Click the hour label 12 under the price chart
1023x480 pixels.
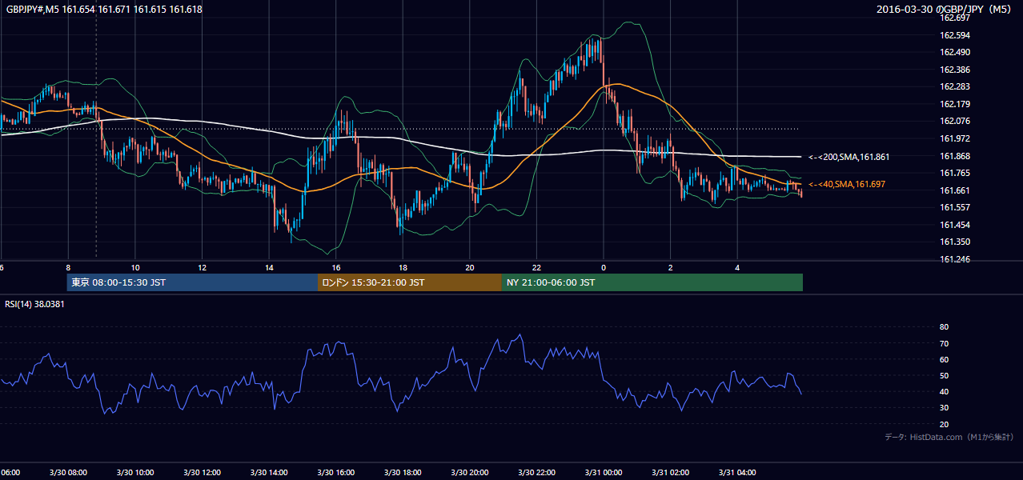pyautogui.click(x=203, y=267)
